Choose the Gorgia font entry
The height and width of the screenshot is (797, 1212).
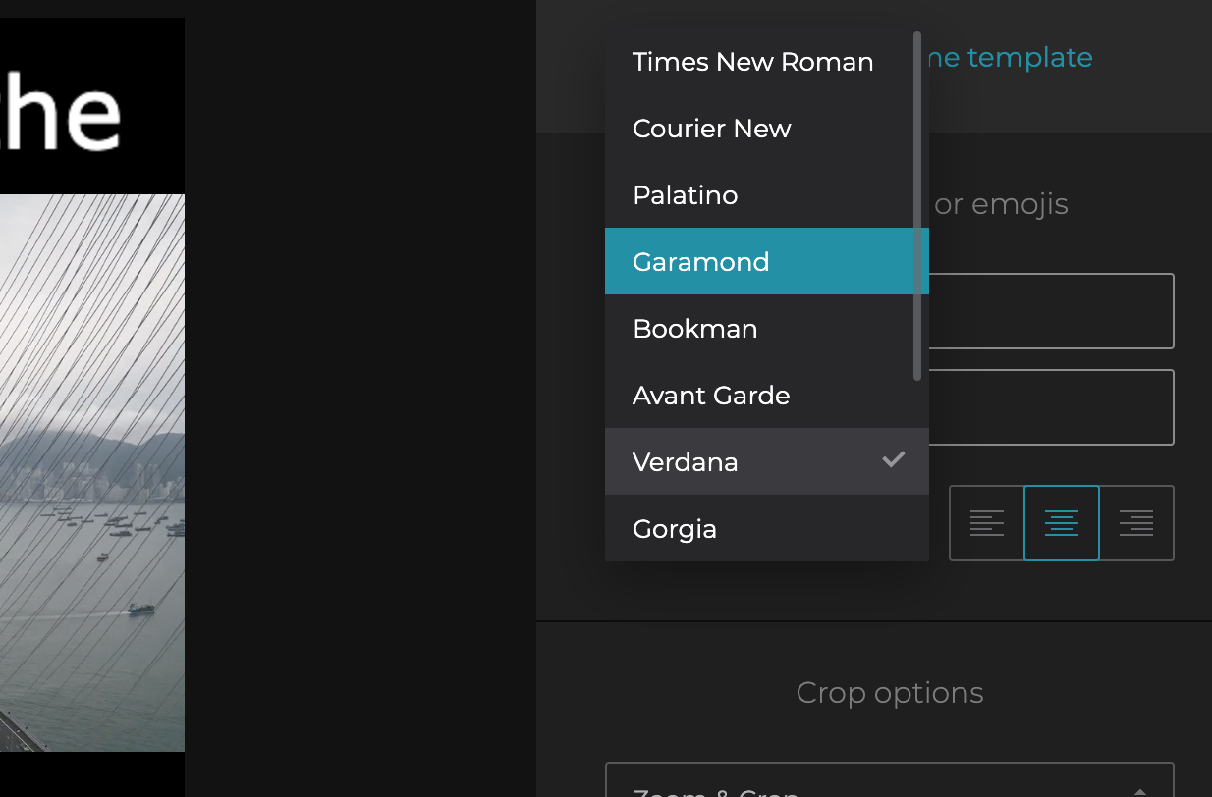[674, 529]
